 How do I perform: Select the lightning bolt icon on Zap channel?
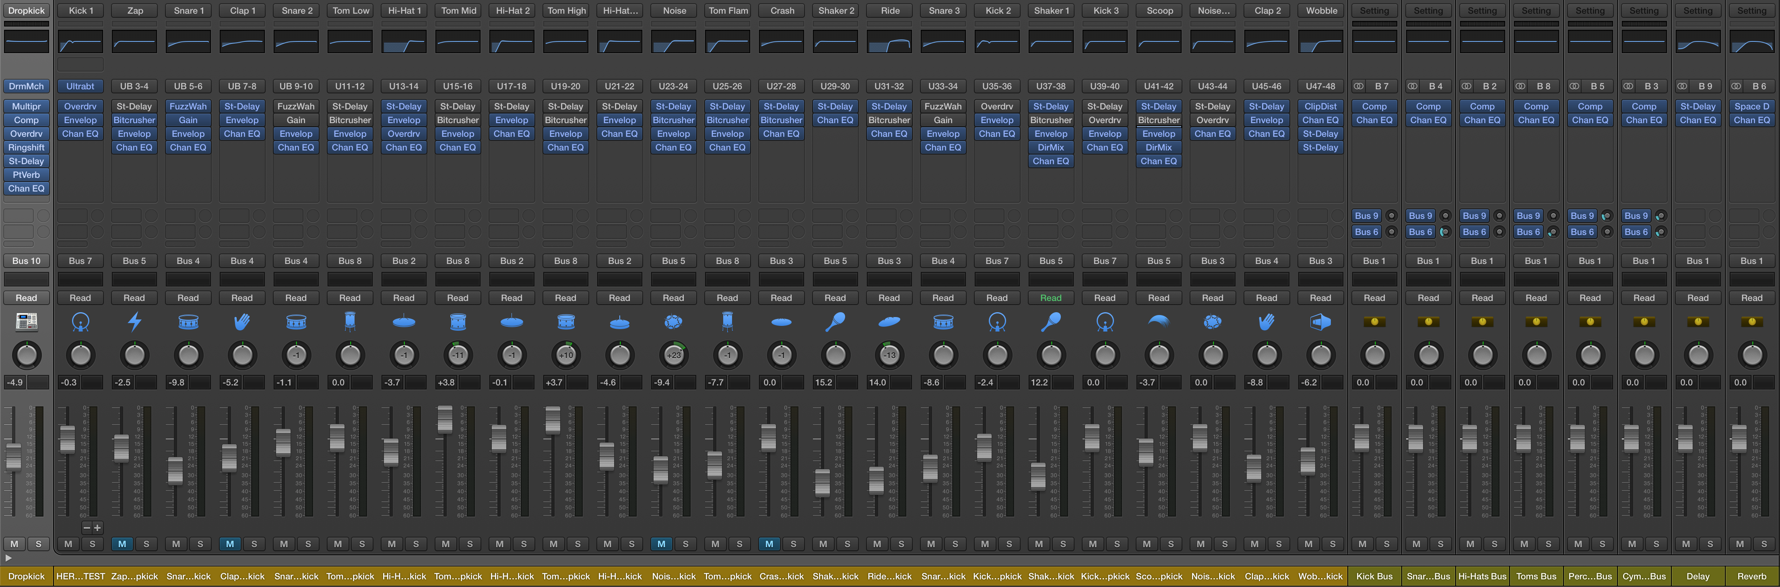[133, 321]
